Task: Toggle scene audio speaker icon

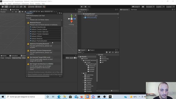Action: [23, 12]
